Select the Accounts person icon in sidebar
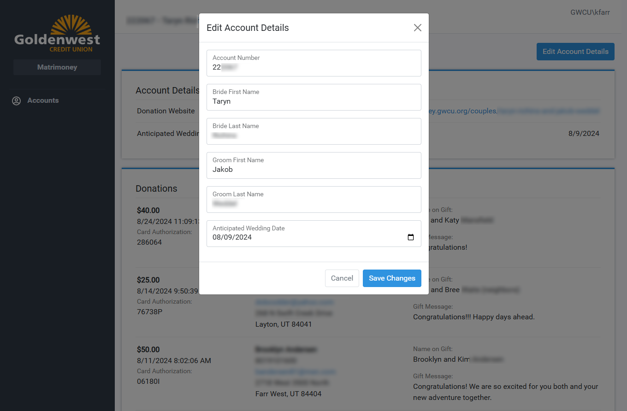The height and width of the screenshot is (411, 627). (16, 100)
